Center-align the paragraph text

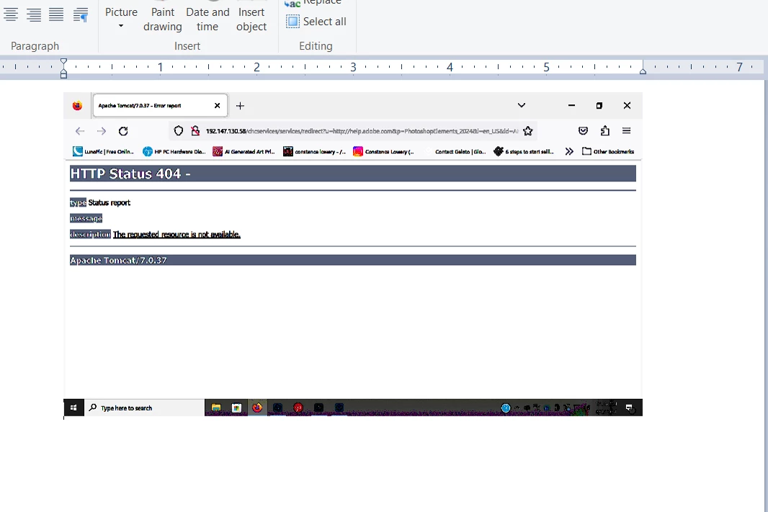pos(11,14)
